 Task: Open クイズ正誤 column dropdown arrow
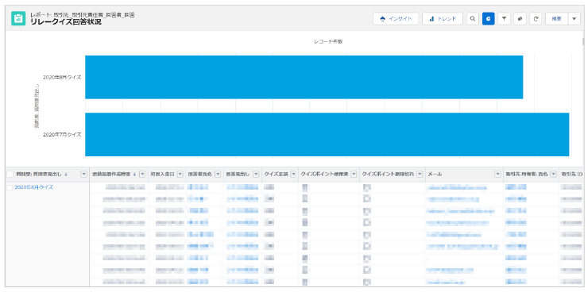293,174
